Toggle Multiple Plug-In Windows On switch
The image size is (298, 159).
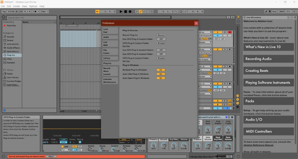pyautogui.click(x=161, y=70)
